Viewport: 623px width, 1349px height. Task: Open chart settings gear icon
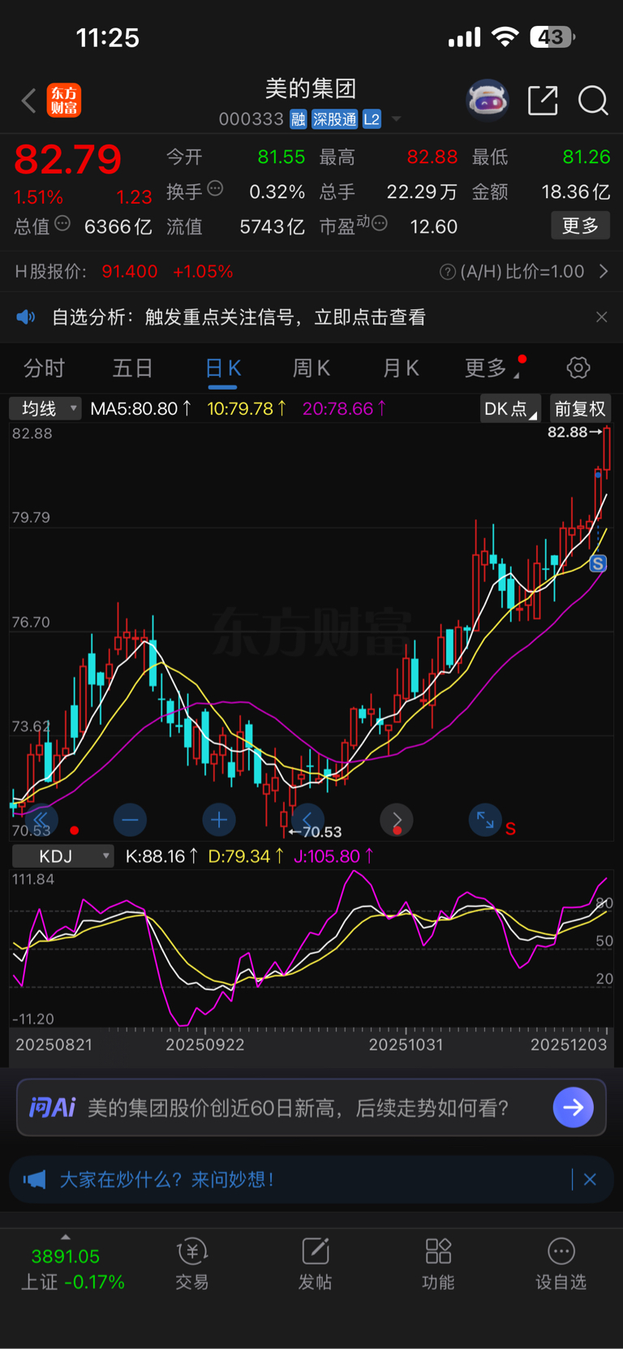(578, 368)
